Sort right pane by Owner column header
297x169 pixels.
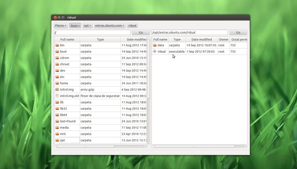(223, 39)
